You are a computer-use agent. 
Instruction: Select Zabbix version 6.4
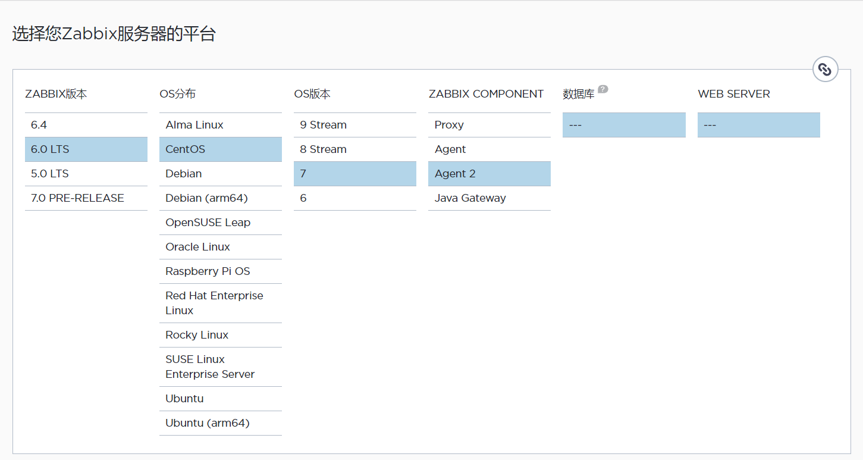tap(86, 125)
